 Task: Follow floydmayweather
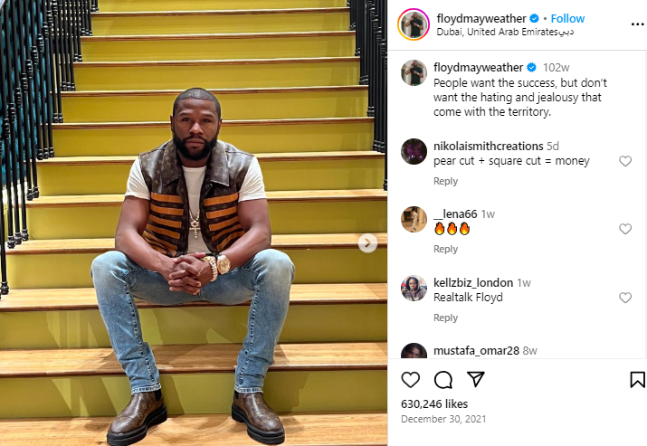click(567, 19)
